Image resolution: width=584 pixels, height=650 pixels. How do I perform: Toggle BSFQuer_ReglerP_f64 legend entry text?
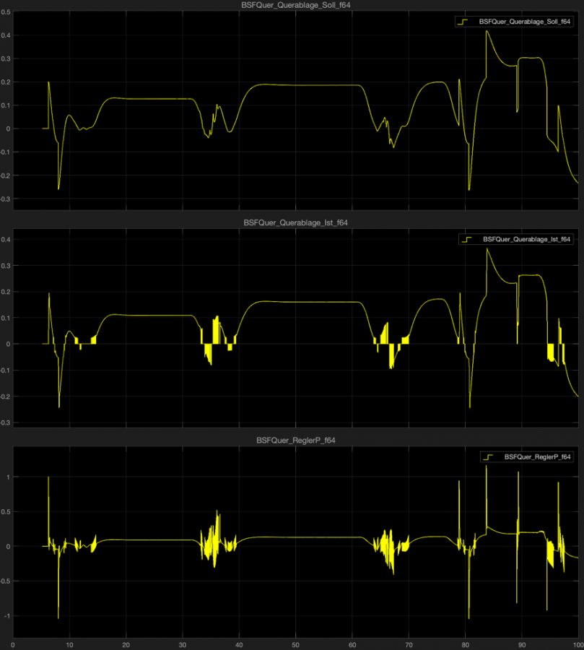tap(538, 457)
